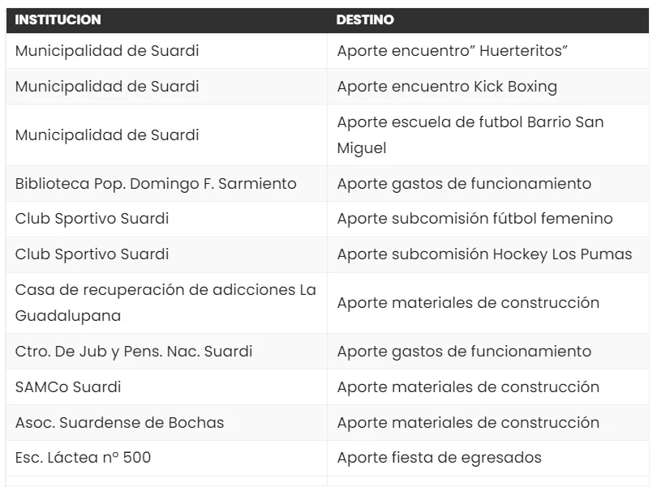Image resolution: width=657 pixels, height=491 pixels.
Task: Select Biblioteca Pop. Domingo F. Sarmiento cell
Action: tap(156, 184)
